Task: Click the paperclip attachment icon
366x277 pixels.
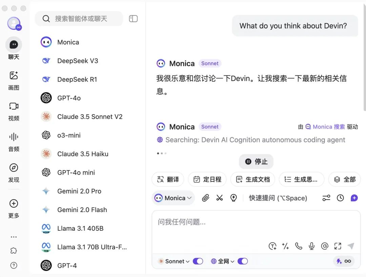Action: point(205,198)
